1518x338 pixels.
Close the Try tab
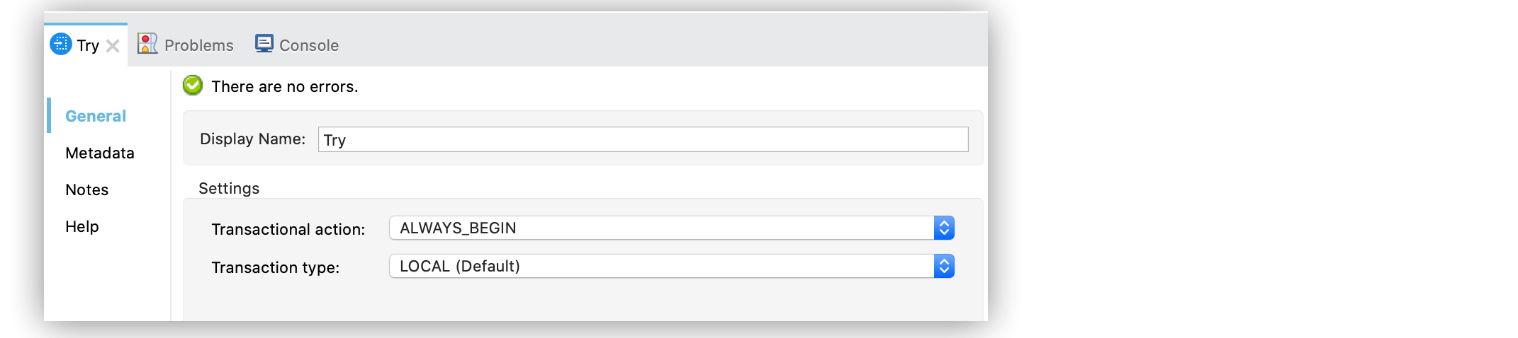[113, 46]
